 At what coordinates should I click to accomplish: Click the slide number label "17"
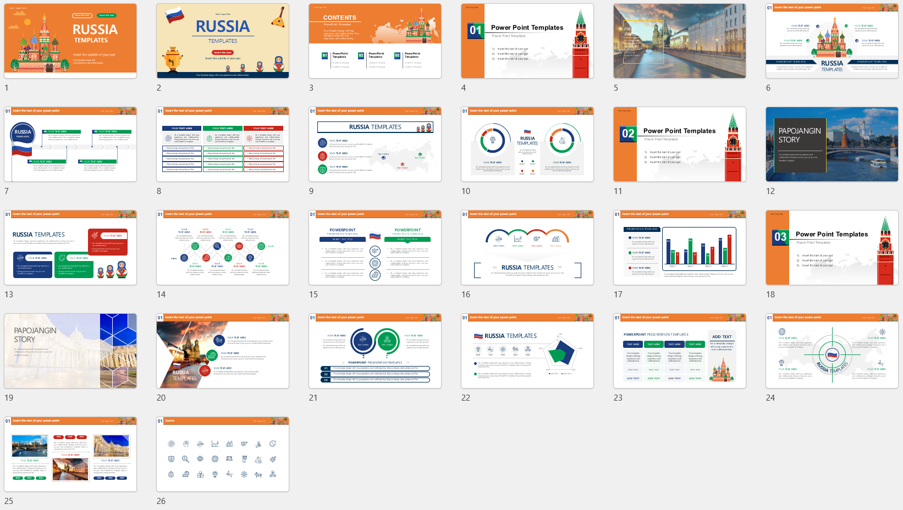click(618, 295)
